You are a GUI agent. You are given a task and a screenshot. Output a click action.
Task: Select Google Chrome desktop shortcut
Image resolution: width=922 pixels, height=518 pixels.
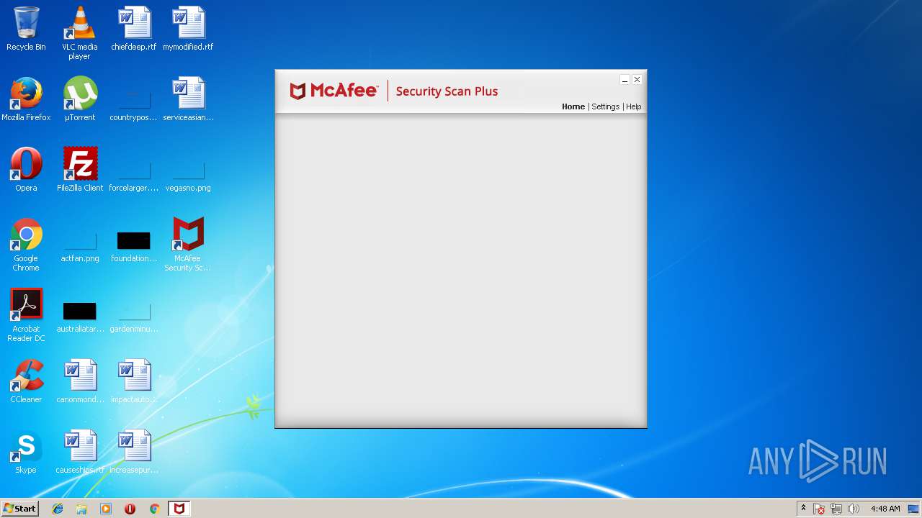(26, 245)
